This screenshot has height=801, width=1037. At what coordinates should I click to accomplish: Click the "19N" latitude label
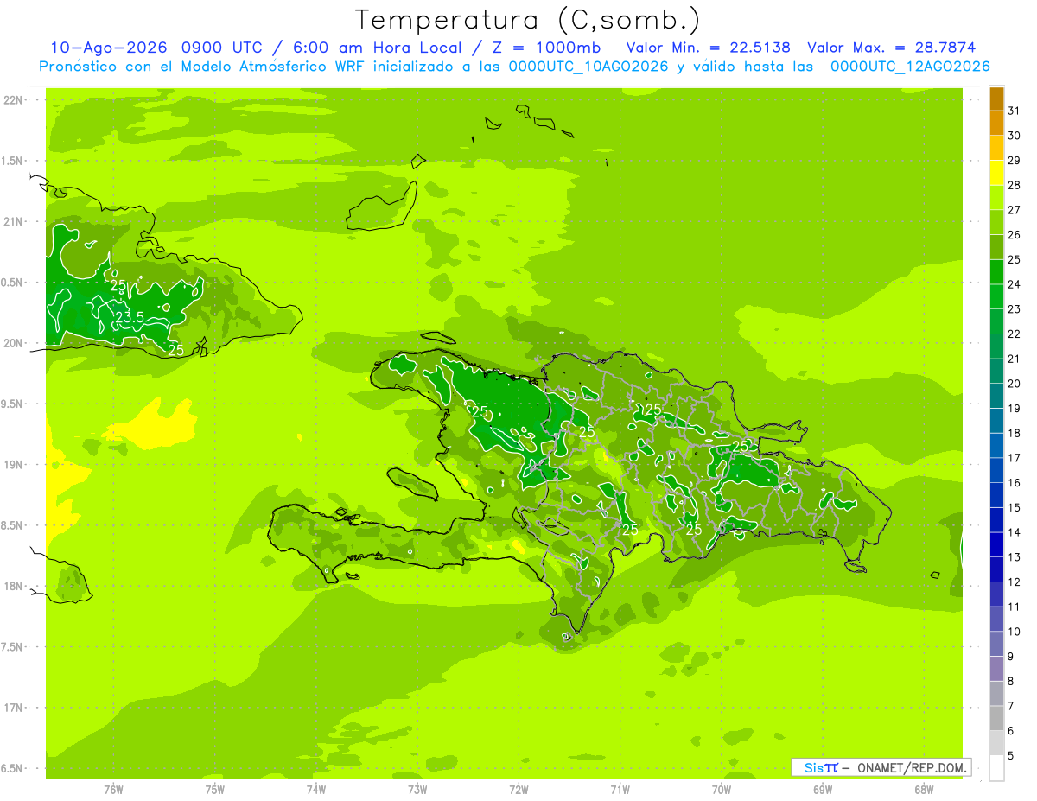click(x=12, y=465)
